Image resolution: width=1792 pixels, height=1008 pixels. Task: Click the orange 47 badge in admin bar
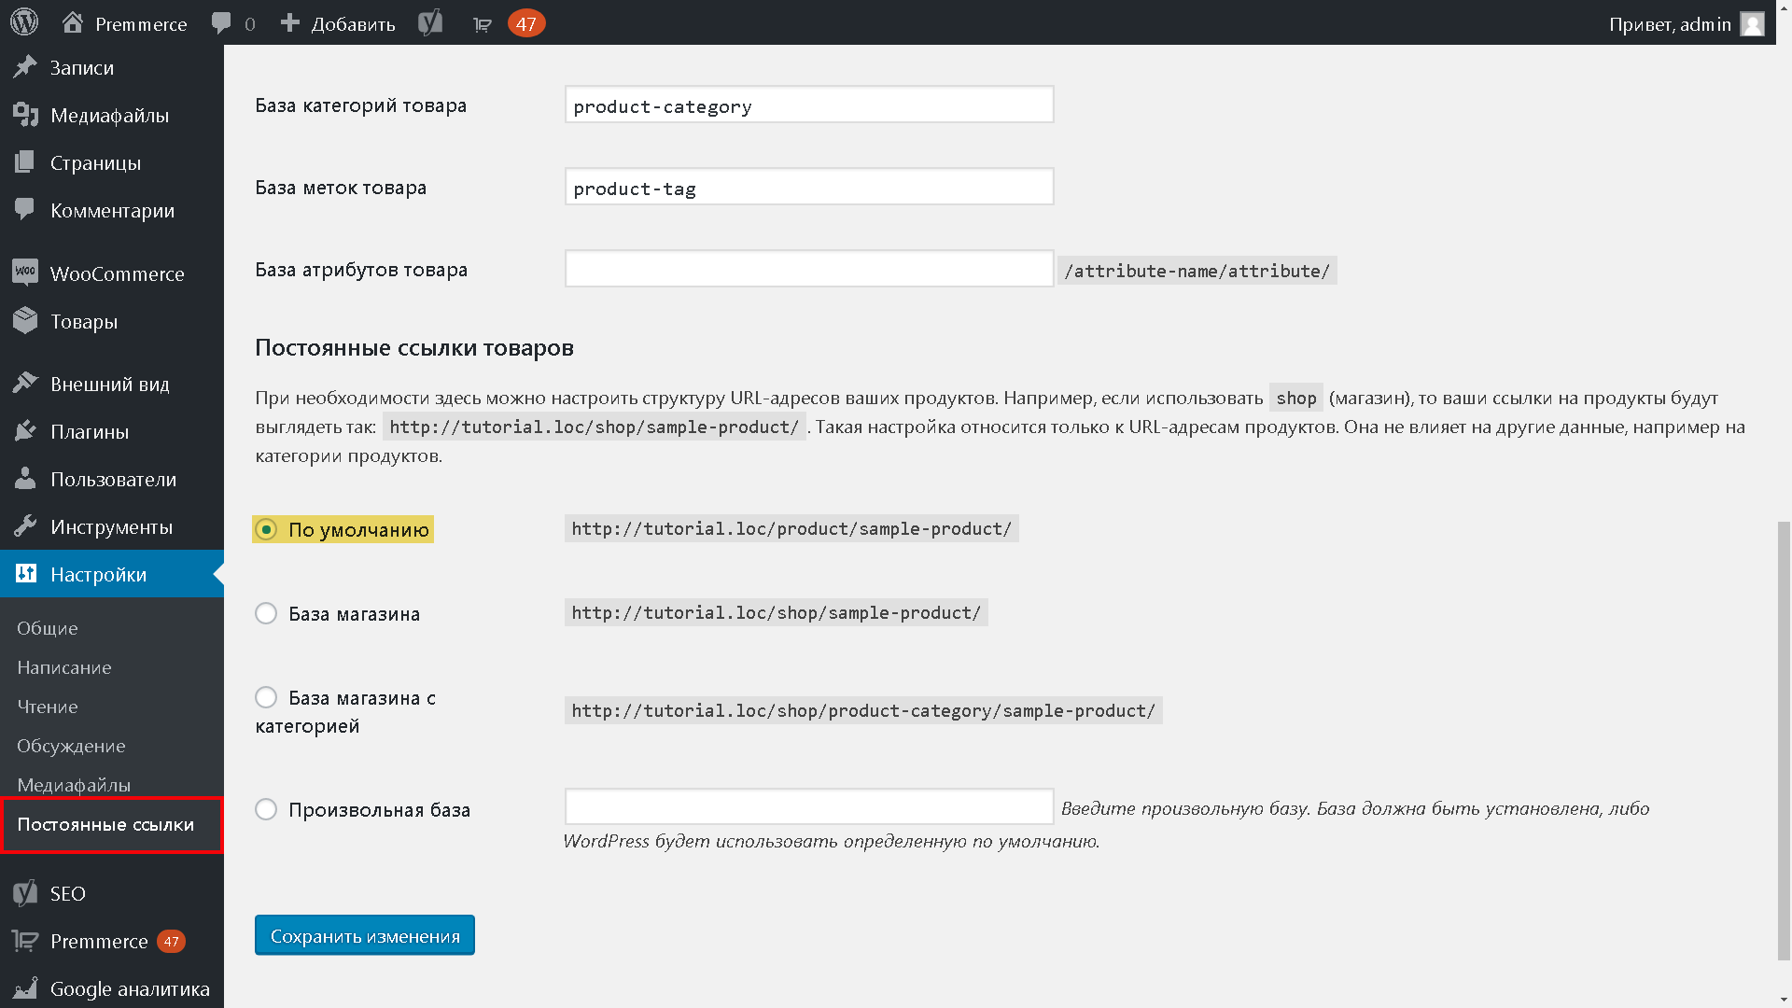point(526,23)
